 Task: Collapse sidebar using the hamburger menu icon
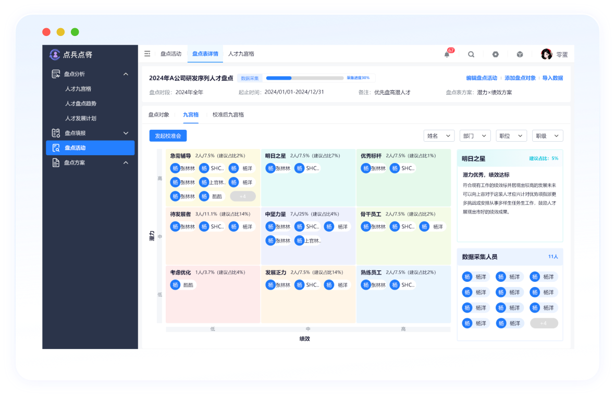tap(147, 54)
